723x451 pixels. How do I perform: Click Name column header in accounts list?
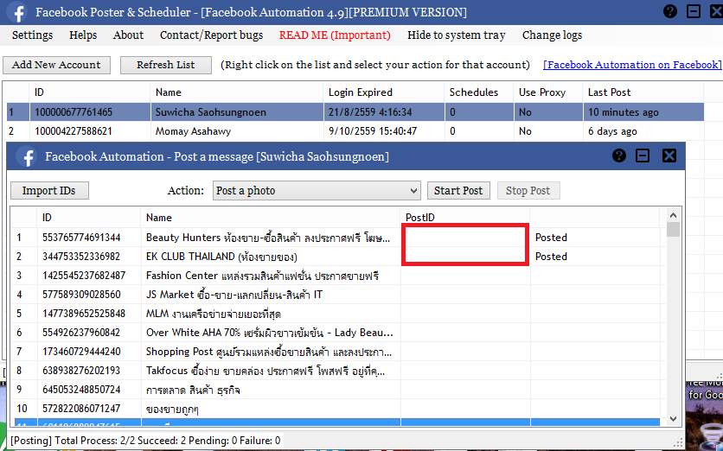[237, 92]
